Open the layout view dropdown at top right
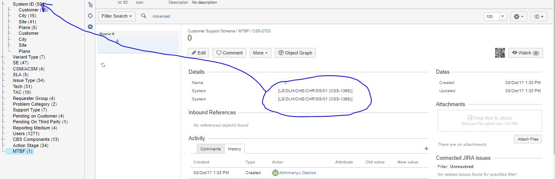 click(x=539, y=16)
